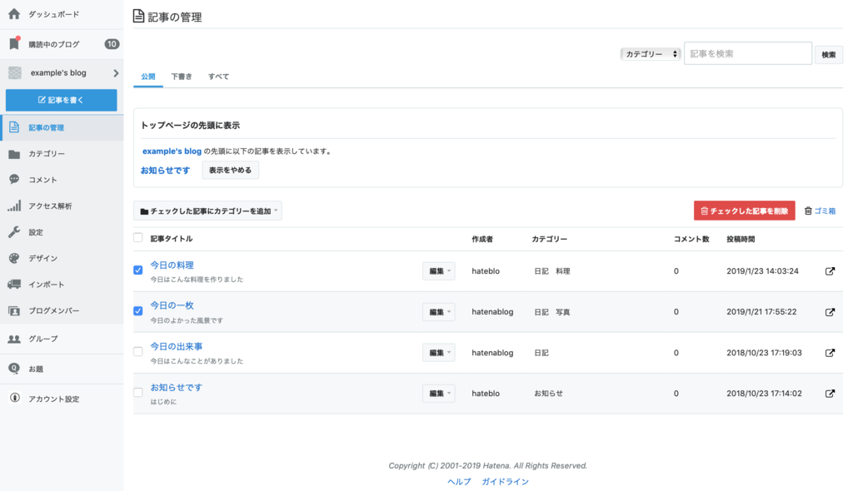
Task: Open 今日の一枚 external link icon
Action: [830, 311]
